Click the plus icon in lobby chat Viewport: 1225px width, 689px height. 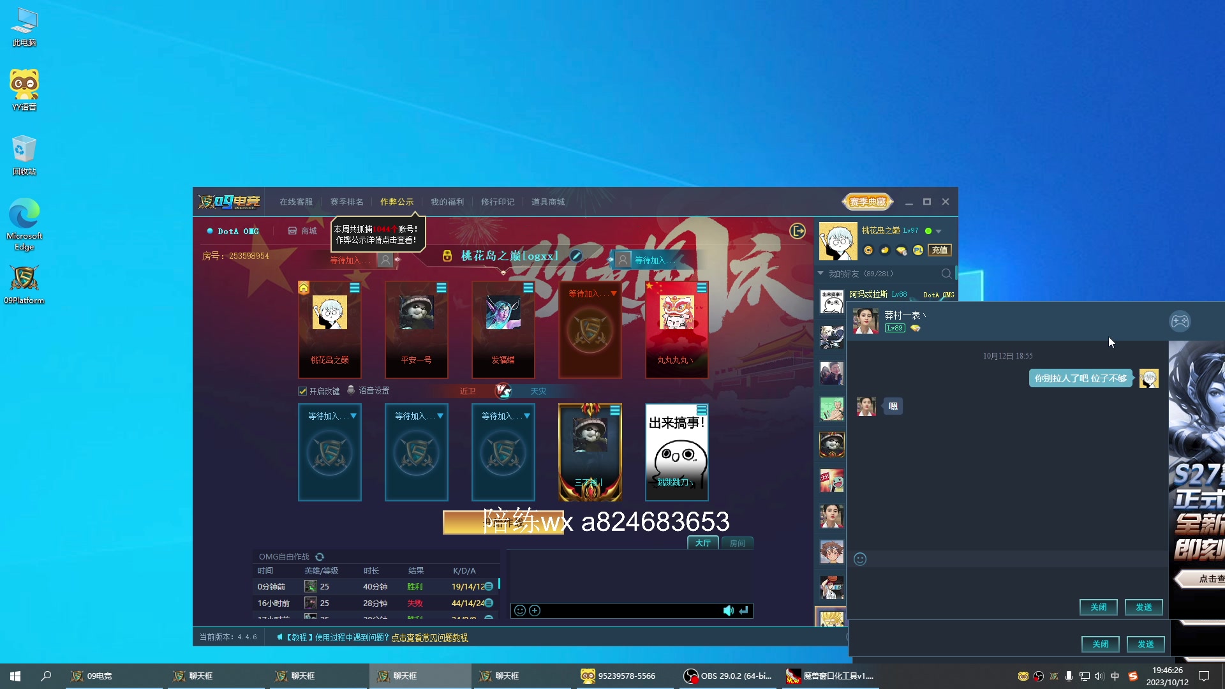[x=535, y=611]
